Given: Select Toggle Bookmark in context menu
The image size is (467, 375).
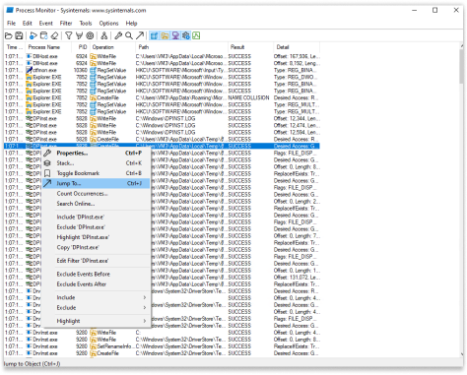Looking at the screenshot, I should click(97, 173).
